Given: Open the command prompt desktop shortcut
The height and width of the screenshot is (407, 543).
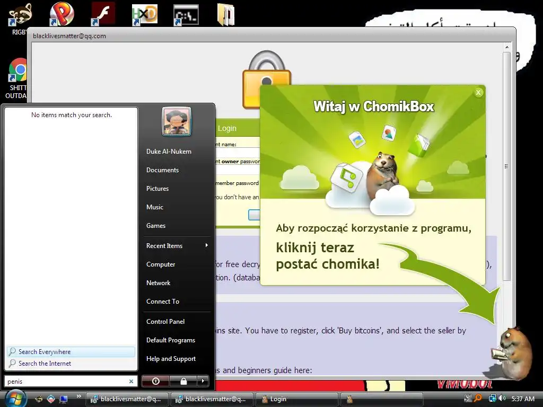Looking at the screenshot, I should pos(186,15).
